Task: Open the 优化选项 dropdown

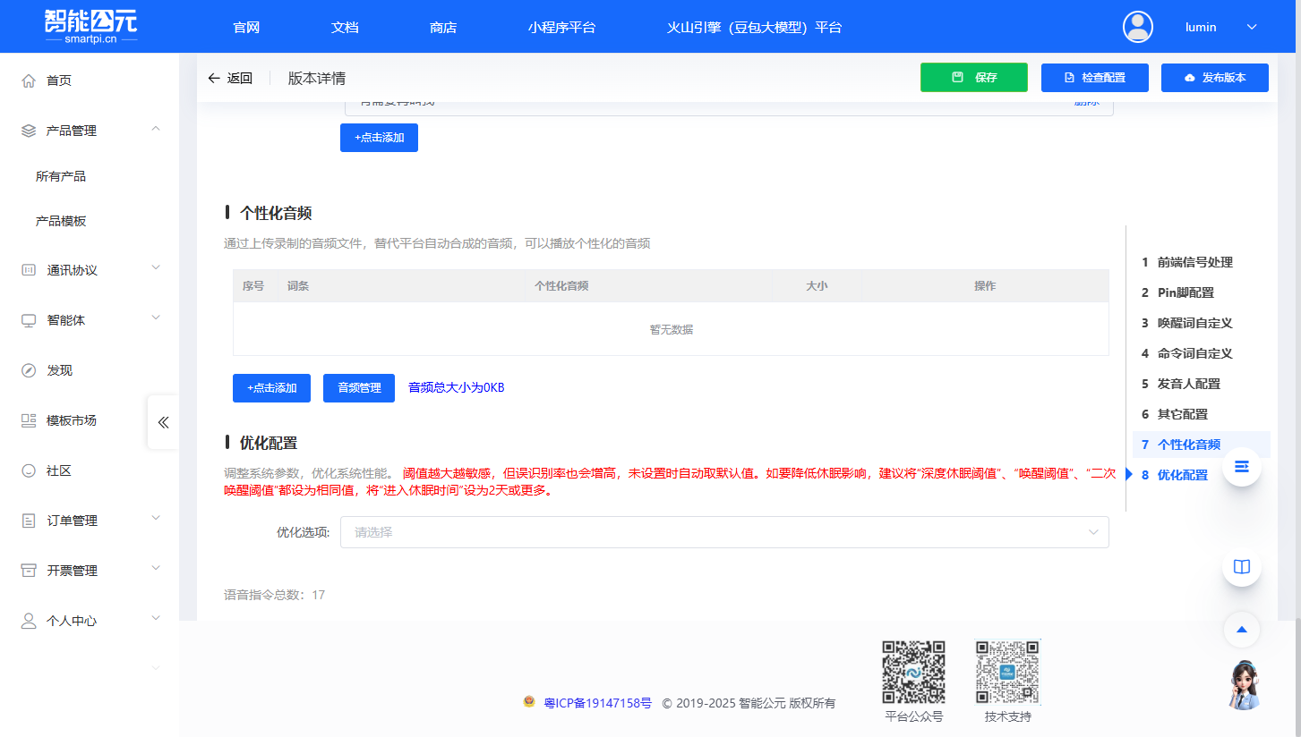Action: 724,531
